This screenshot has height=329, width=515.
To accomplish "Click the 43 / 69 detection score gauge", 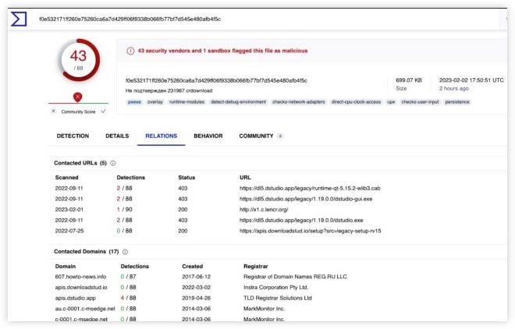I will pos(79,60).
